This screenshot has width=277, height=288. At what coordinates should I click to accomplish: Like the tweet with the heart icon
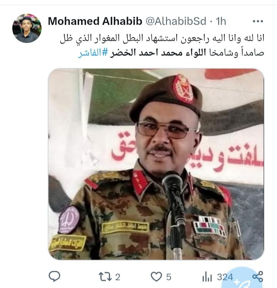coord(156,276)
